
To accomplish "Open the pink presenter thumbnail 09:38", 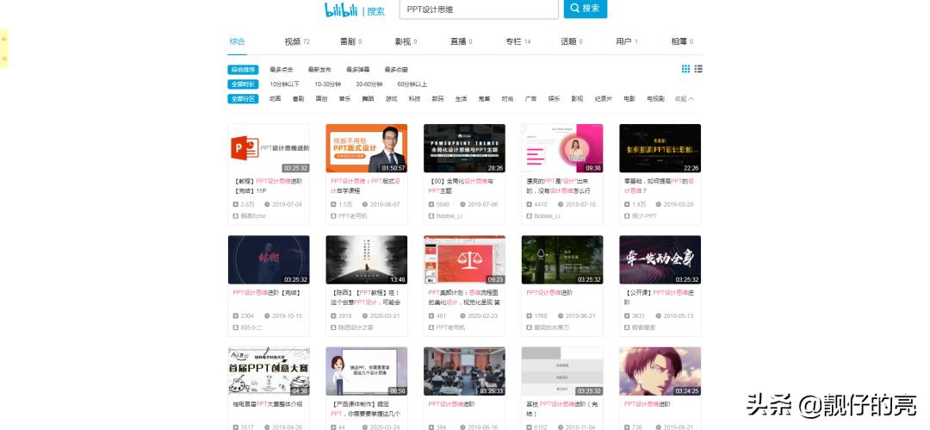I will [x=562, y=148].
